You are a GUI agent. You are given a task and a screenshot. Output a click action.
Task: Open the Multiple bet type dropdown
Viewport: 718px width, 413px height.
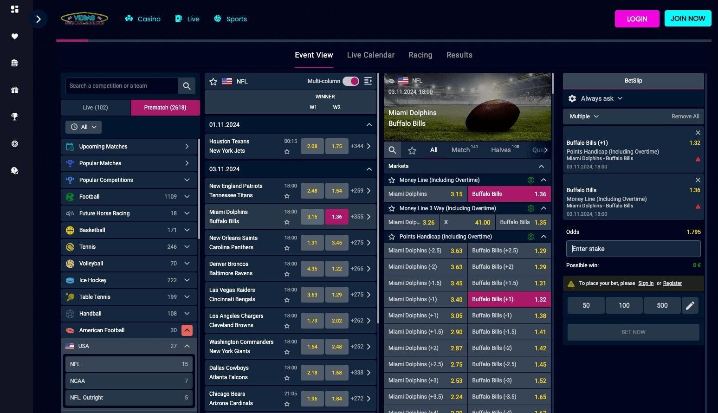584,116
